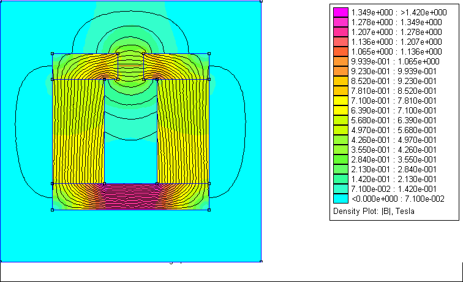Screen dimensions: 463x282
Task: Click the legend text 1.420e-001 : 2.130e-001
Action: click(x=394, y=179)
